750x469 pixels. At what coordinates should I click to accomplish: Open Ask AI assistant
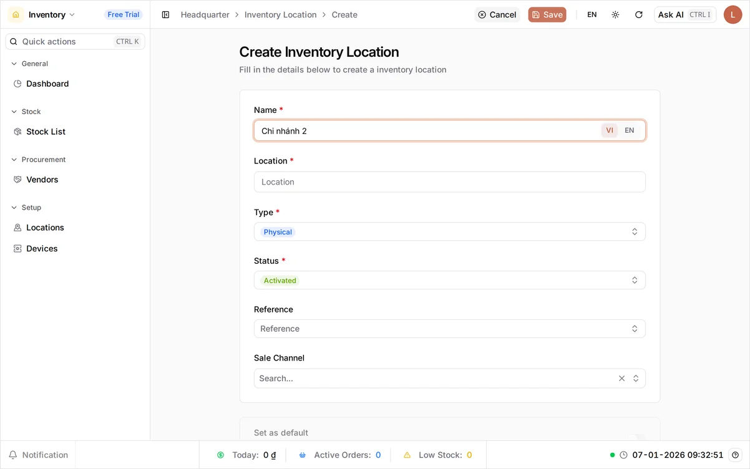click(x=685, y=14)
